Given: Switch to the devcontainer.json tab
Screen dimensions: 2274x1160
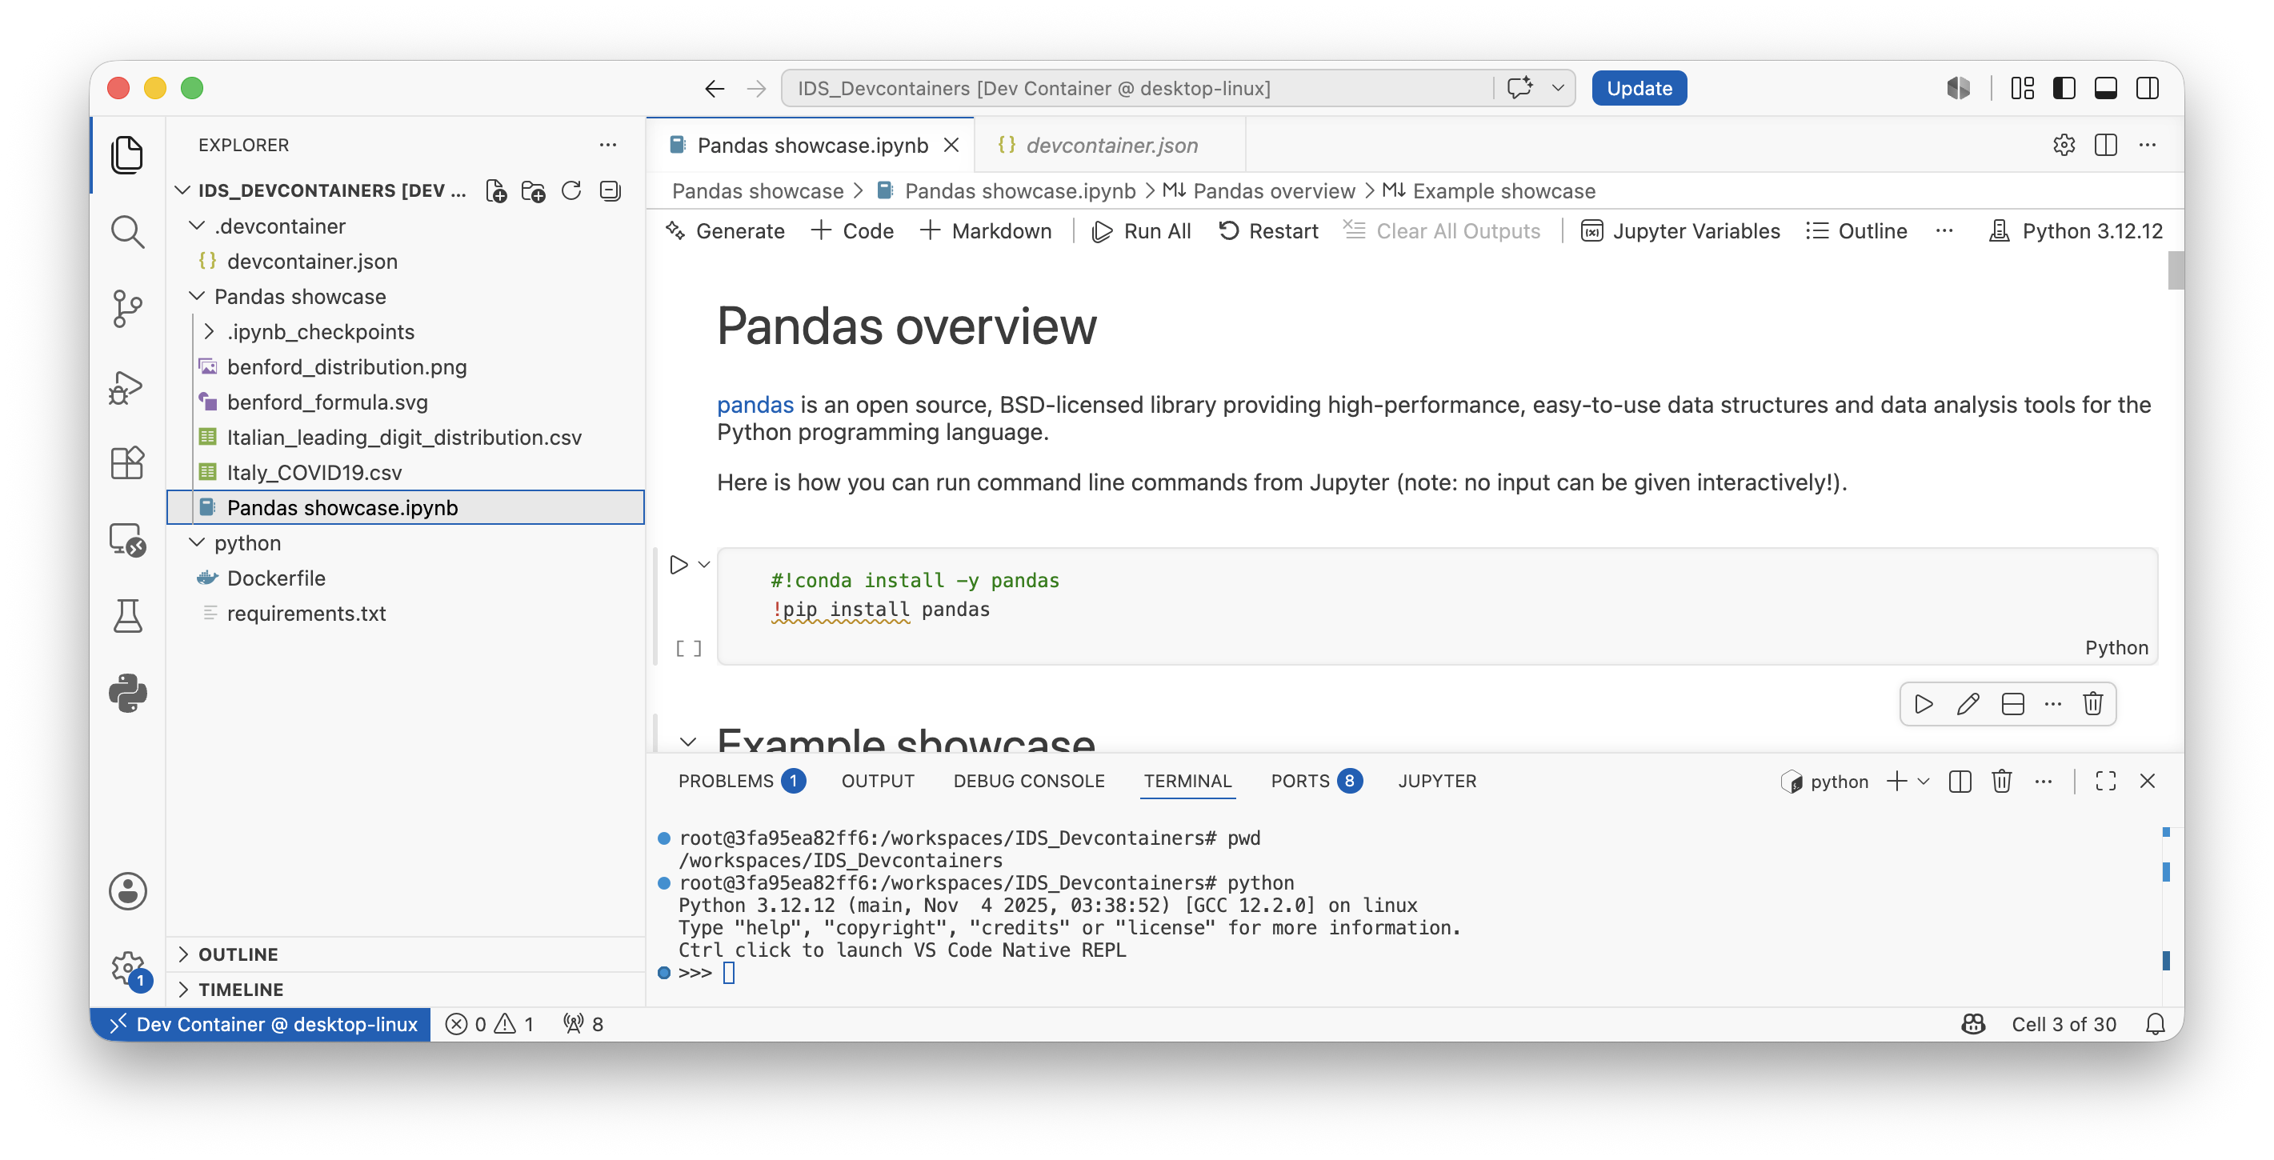Looking at the screenshot, I should [x=1111, y=145].
